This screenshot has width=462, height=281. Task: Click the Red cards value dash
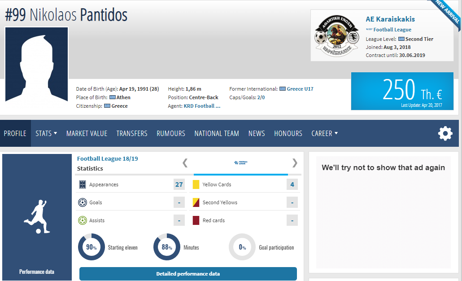[292, 220]
